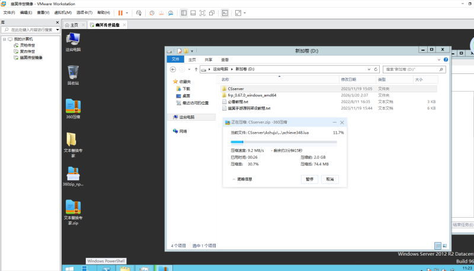
Task: Click the Unity mode icon
Action: (212, 13)
